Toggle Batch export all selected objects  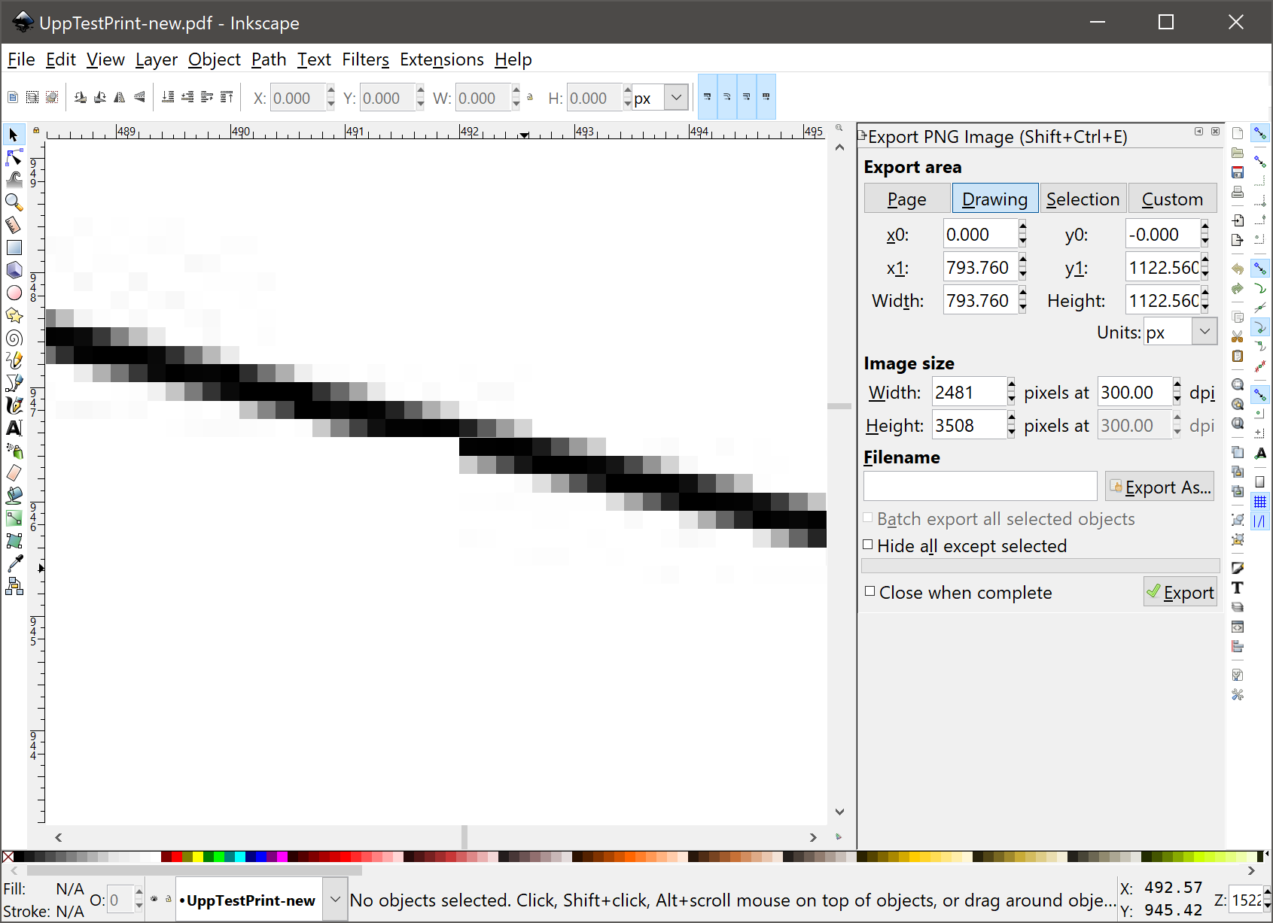[x=868, y=518]
